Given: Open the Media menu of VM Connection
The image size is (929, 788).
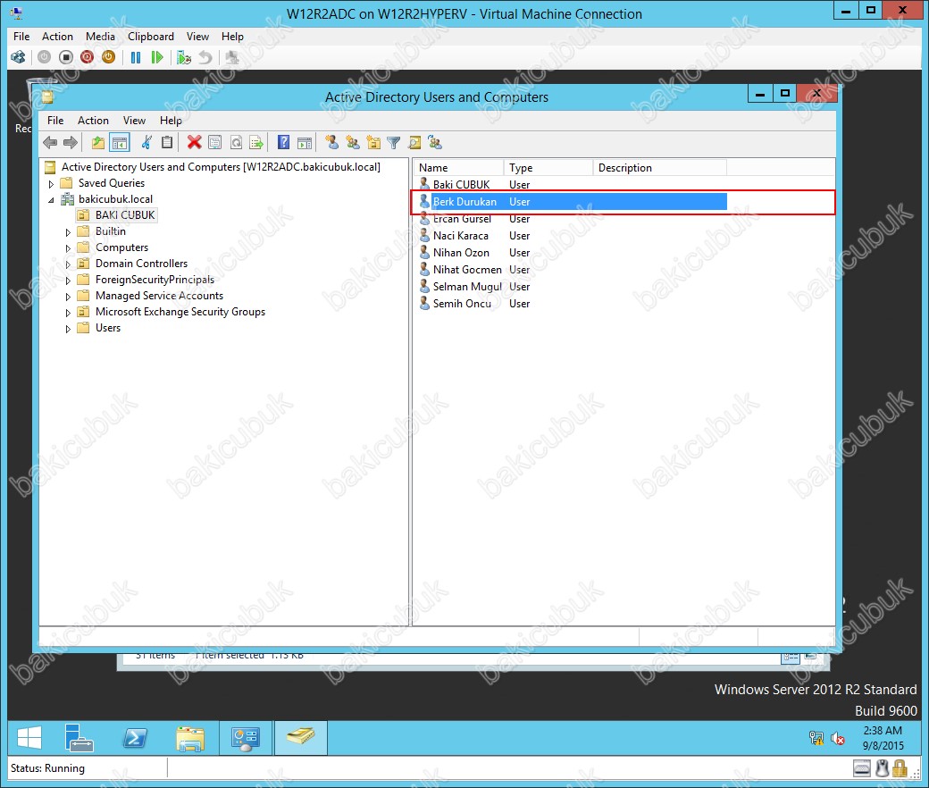Looking at the screenshot, I should coord(100,36).
